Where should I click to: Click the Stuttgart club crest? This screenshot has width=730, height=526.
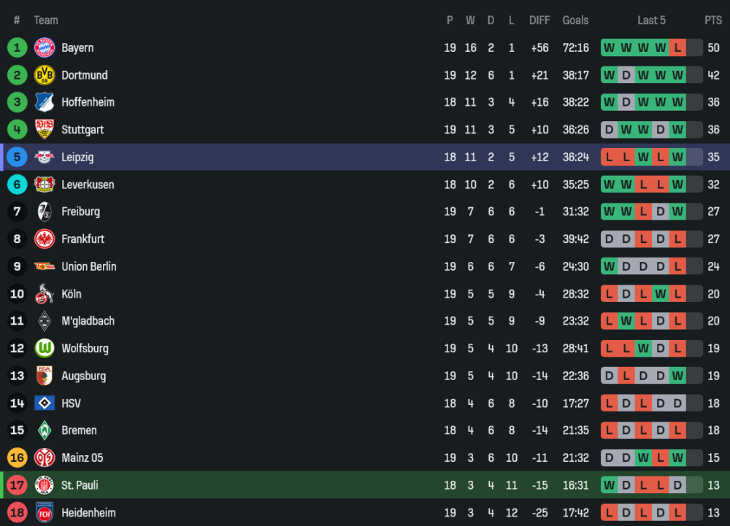(x=45, y=130)
